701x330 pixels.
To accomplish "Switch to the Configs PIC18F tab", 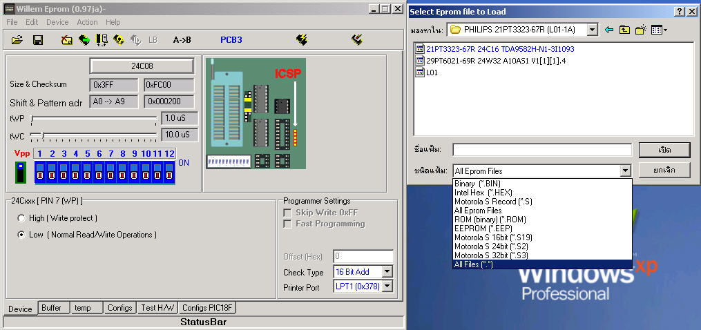I will [x=207, y=308].
